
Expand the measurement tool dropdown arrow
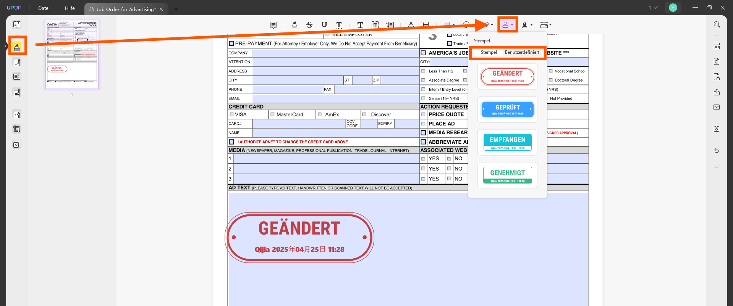550,25
